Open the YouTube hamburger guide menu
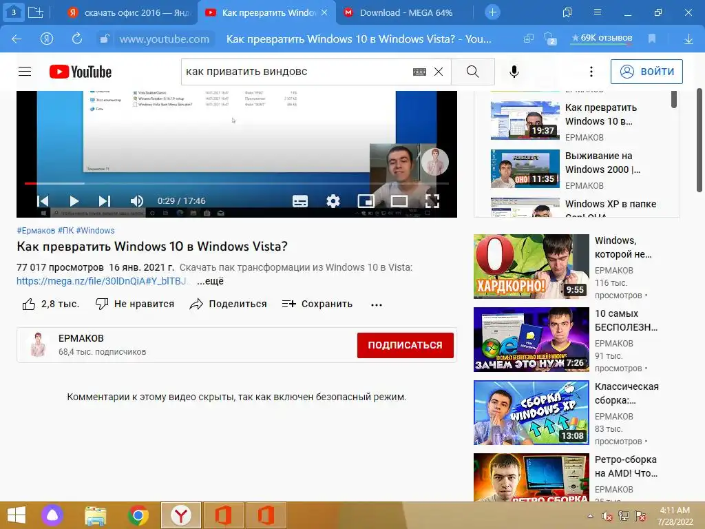This screenshot has width=705, height=529. coord(25,72)
